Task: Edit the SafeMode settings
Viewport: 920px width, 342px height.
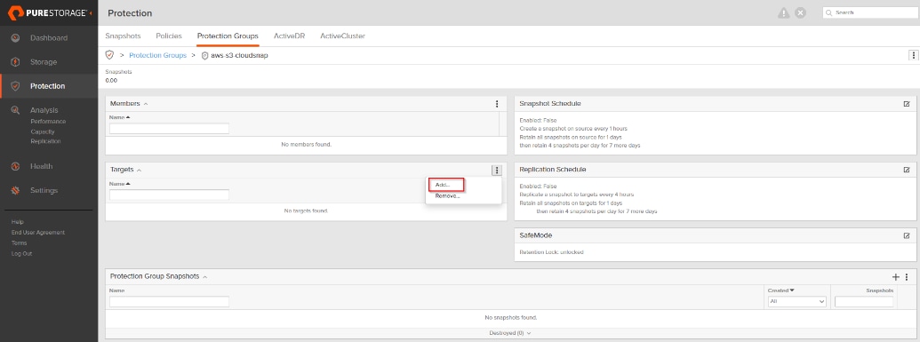Action: (x=907, y=235)
